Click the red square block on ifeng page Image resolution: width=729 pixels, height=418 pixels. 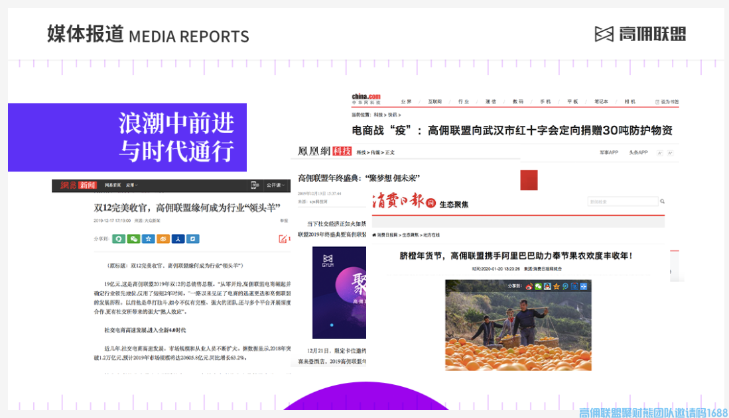click(x=529, y=180)
